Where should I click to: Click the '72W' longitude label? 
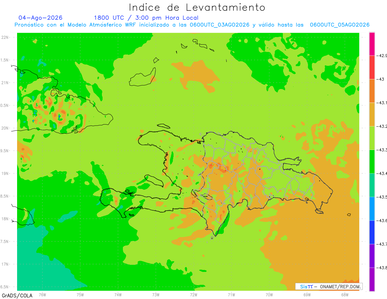[x=193, y=294]
